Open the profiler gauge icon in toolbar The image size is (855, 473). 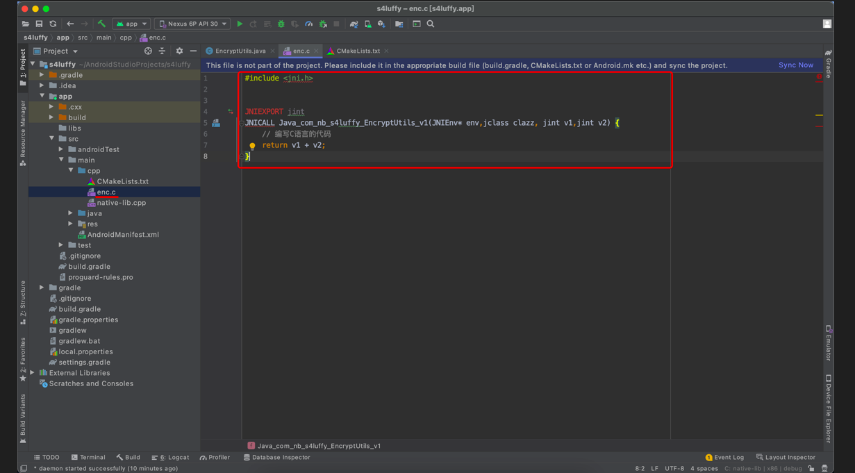[309, 24]
